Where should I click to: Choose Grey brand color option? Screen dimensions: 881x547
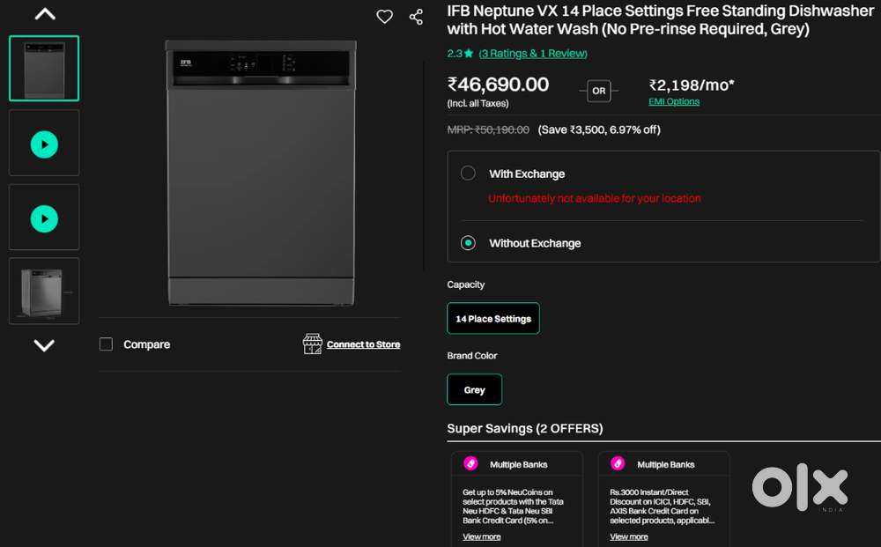pos(474,389)
